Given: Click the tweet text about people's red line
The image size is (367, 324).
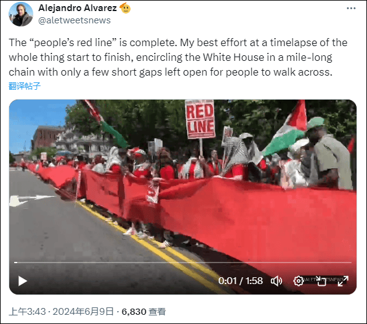Looking at the screenshot, I should pyautogui.click(x=178, y=57).
